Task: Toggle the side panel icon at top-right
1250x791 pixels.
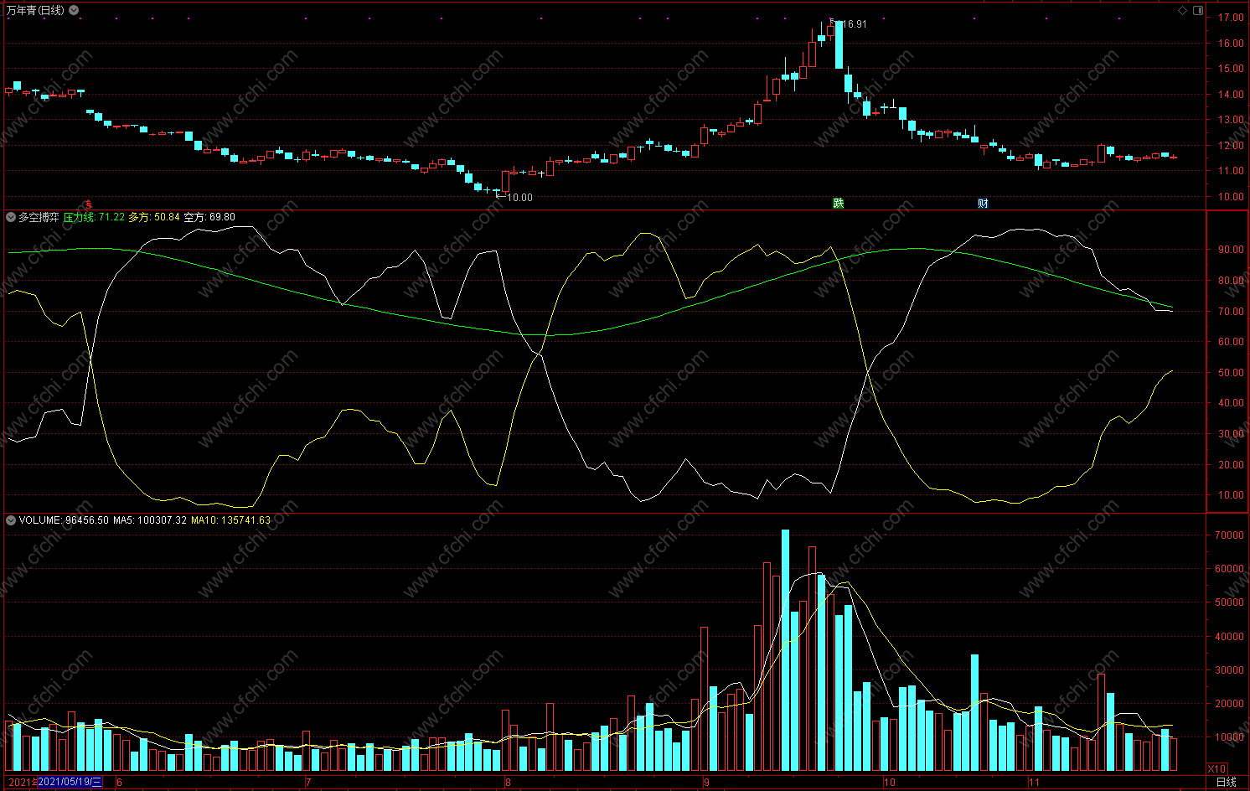Action: (1198, 10)
